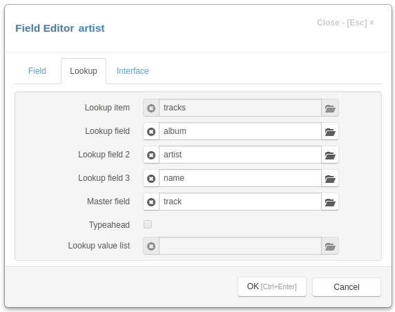Switch to the Field tab

pyautogui.click(x=37, y=71)
